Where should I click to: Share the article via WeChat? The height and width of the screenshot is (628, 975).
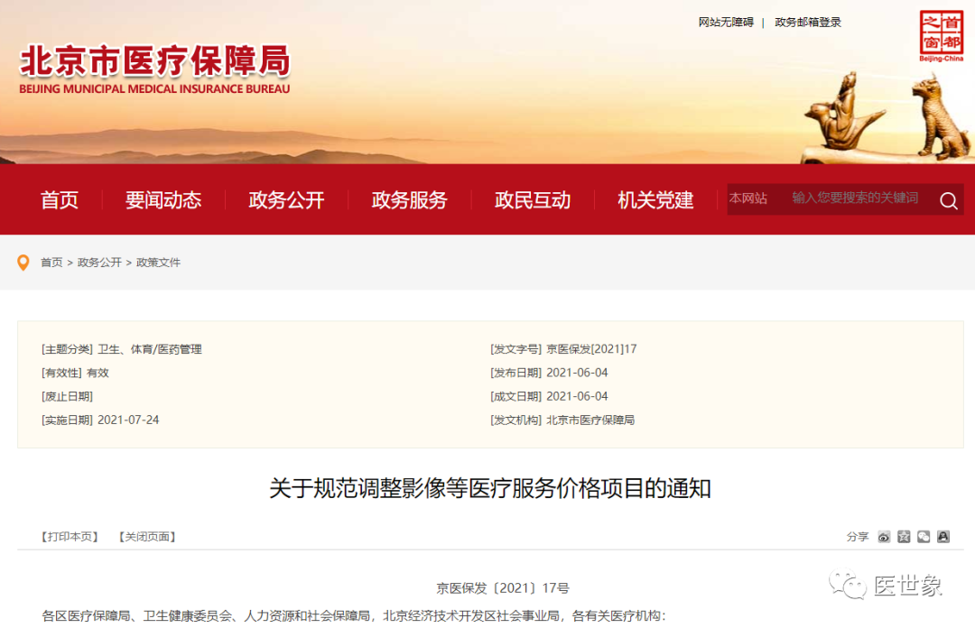coord(923,537)
